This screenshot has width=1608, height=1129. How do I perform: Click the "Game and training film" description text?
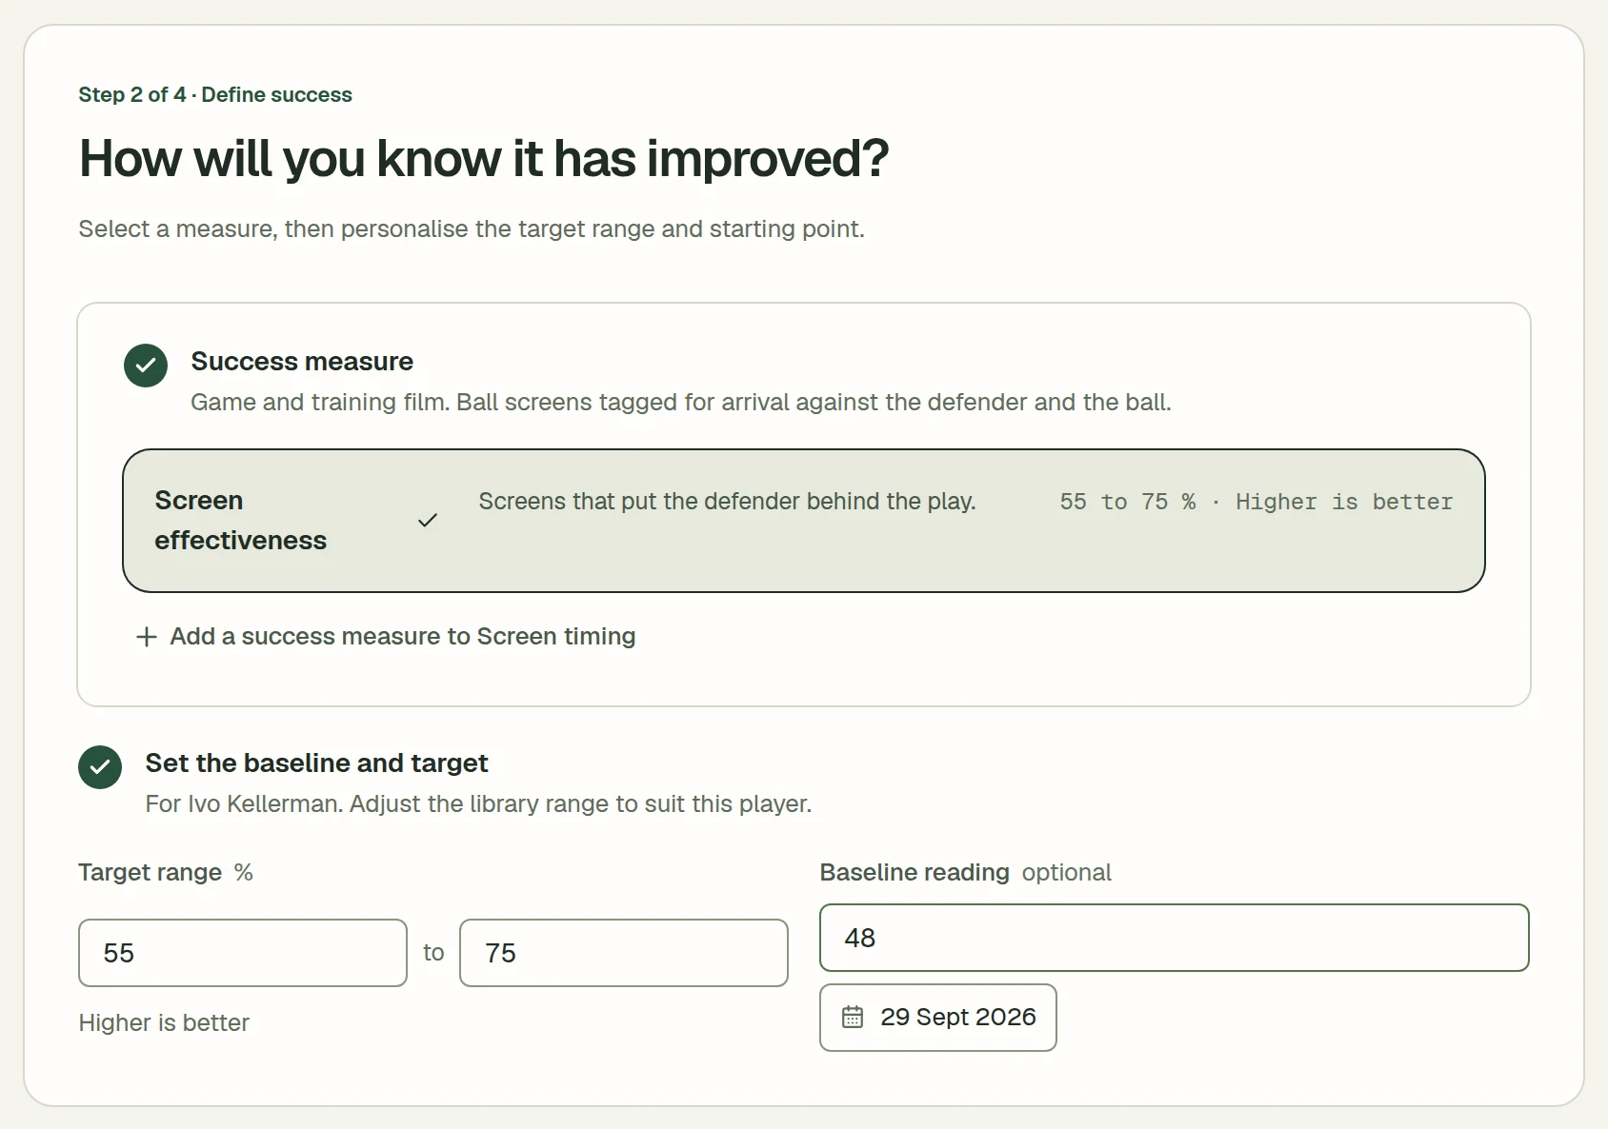[681, 402]
